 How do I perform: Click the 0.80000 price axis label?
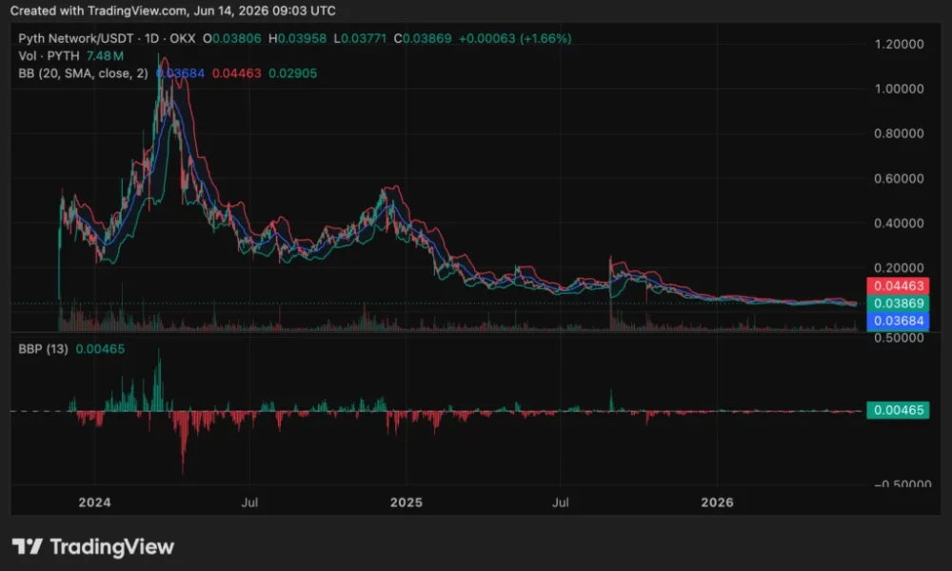tap(900, 133)
